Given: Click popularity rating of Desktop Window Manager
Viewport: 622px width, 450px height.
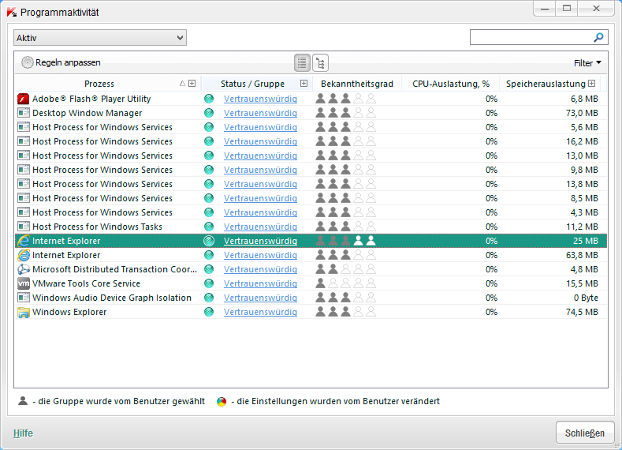Looking at the screenshot, I should pyautogui.click(x=345, y=113).
